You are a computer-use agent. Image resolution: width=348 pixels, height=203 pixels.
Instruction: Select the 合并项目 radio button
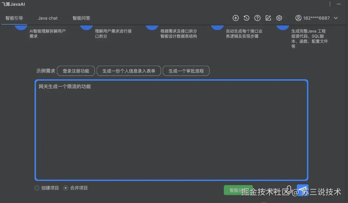point(66,188)
